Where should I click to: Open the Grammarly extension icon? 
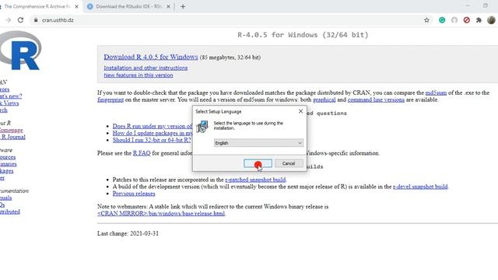pos(442,20)
